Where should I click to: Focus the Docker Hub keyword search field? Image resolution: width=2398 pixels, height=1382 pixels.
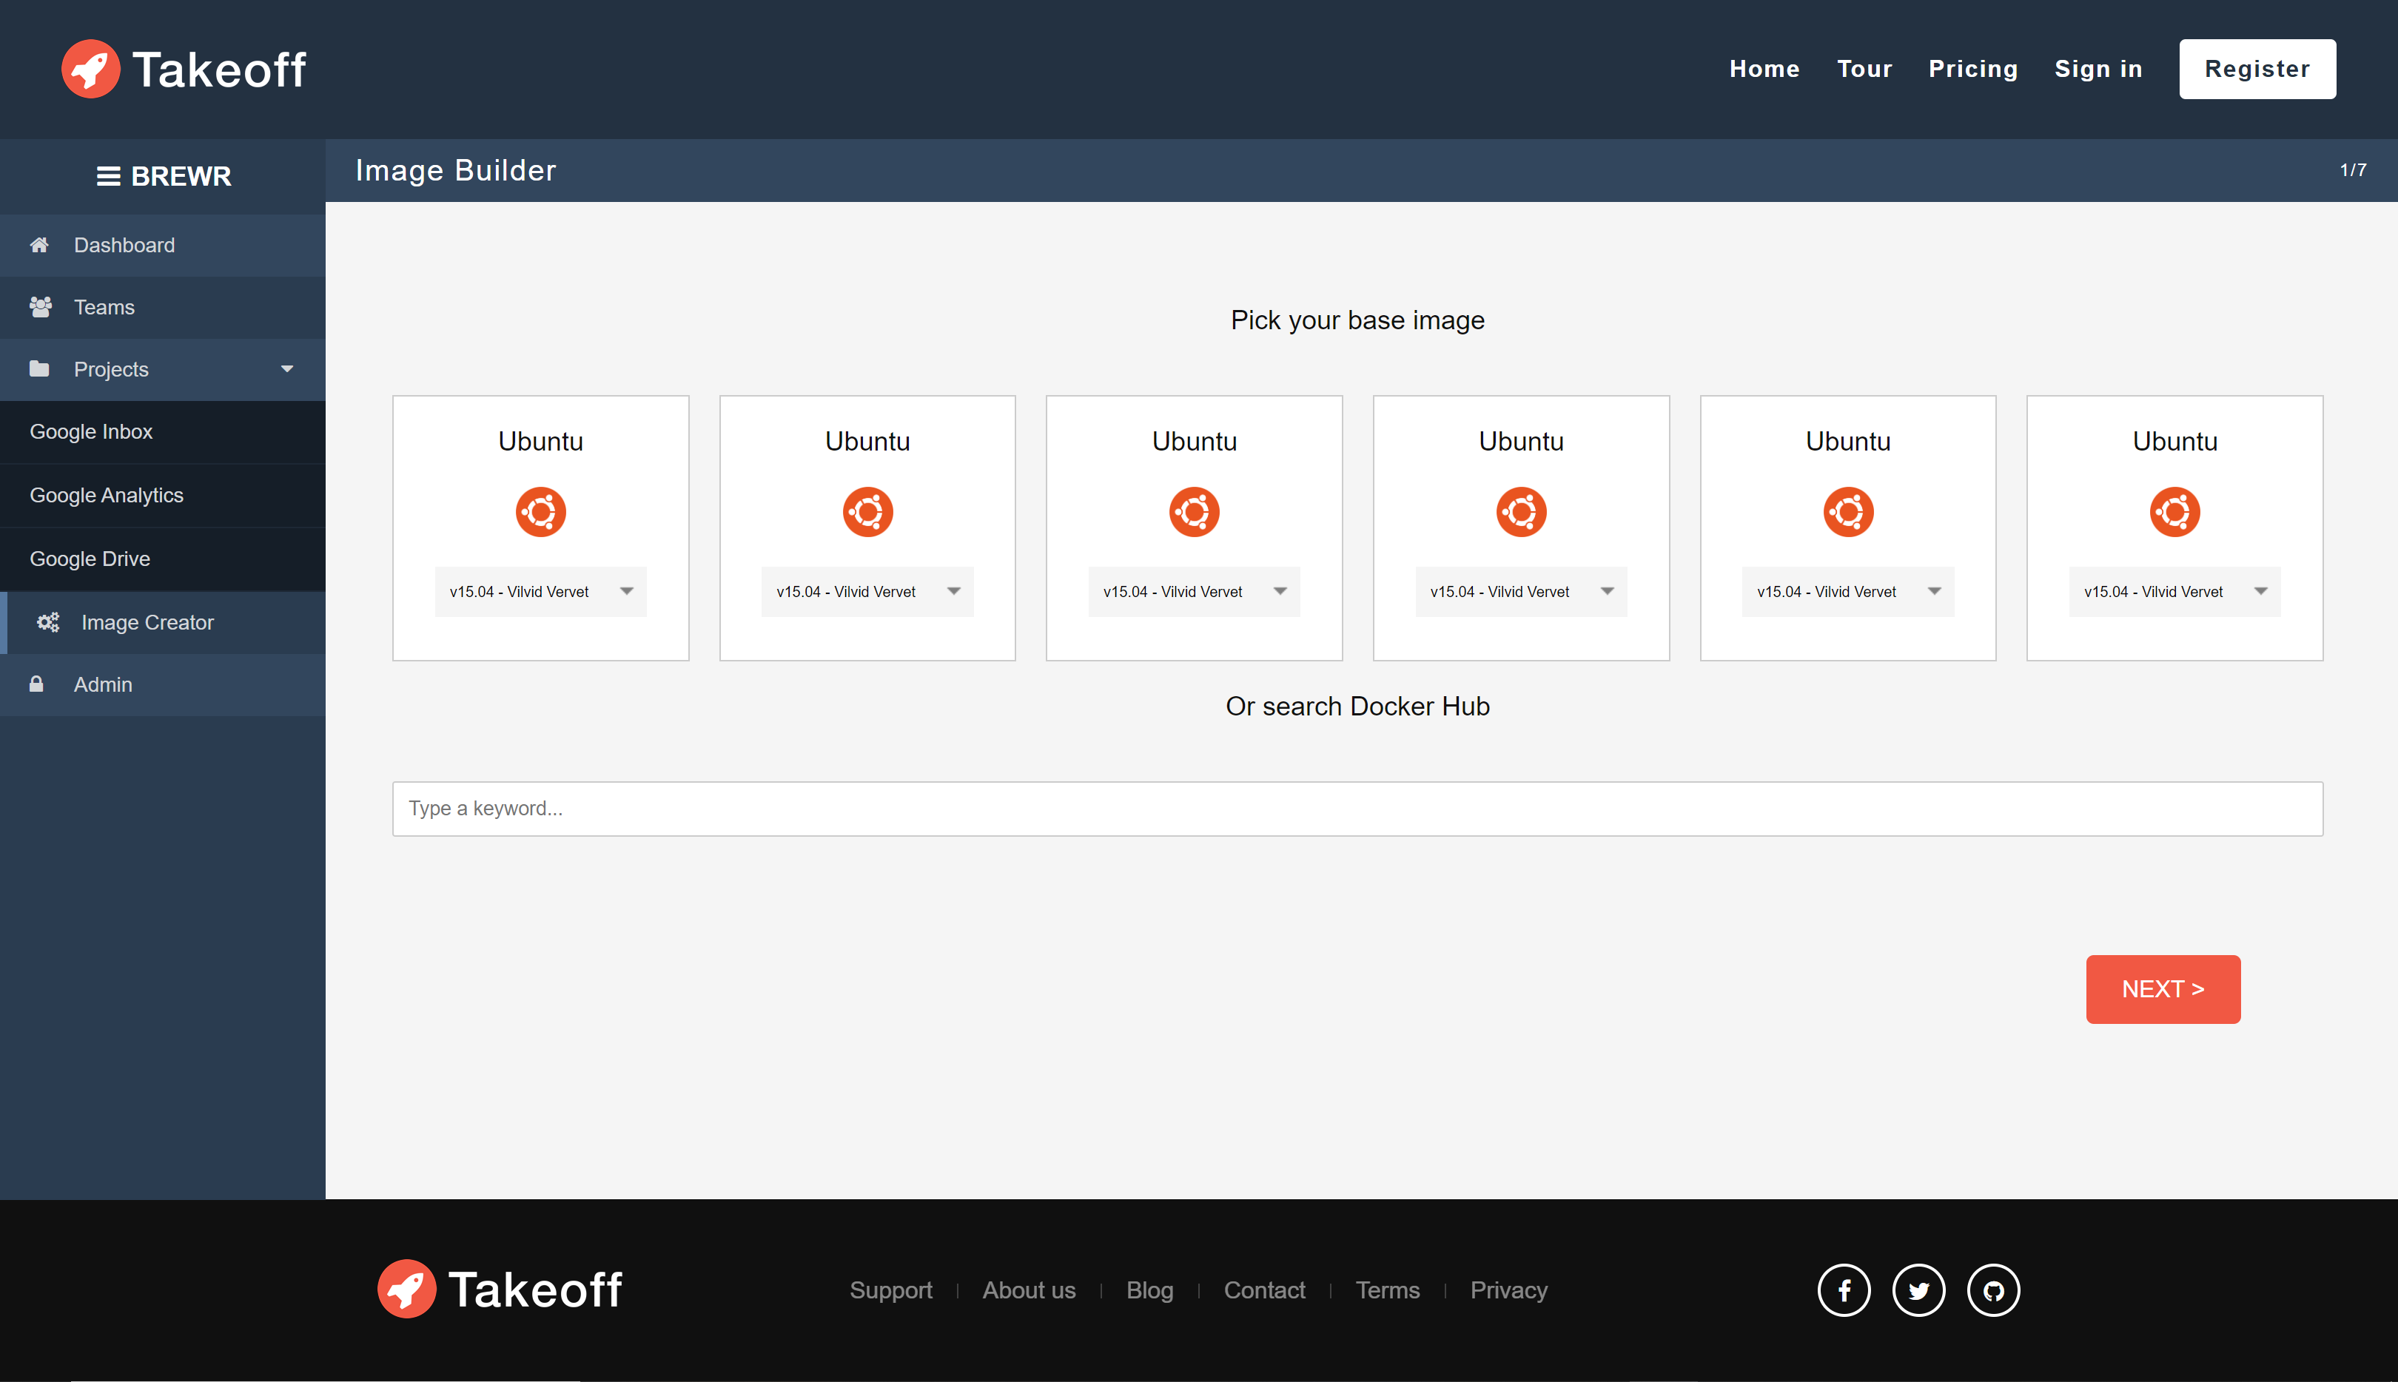1357,808
